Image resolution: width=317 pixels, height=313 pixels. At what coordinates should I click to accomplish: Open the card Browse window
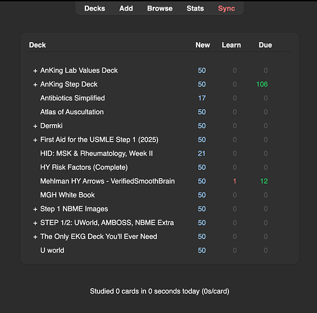click(x=160, y=8)
